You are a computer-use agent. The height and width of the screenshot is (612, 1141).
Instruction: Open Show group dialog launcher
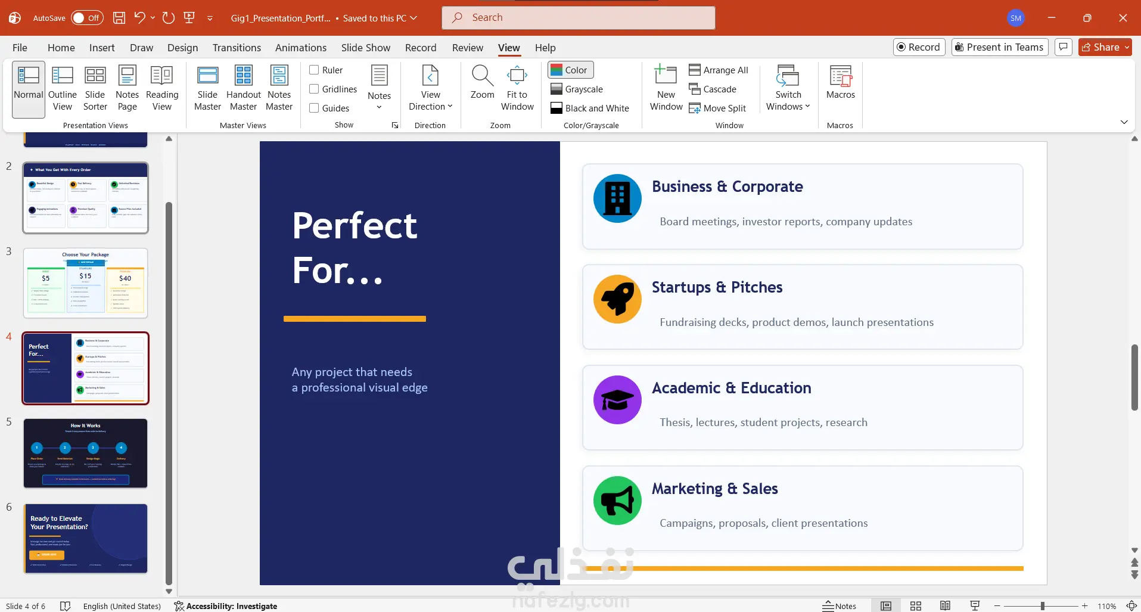(x=394, y=125)
